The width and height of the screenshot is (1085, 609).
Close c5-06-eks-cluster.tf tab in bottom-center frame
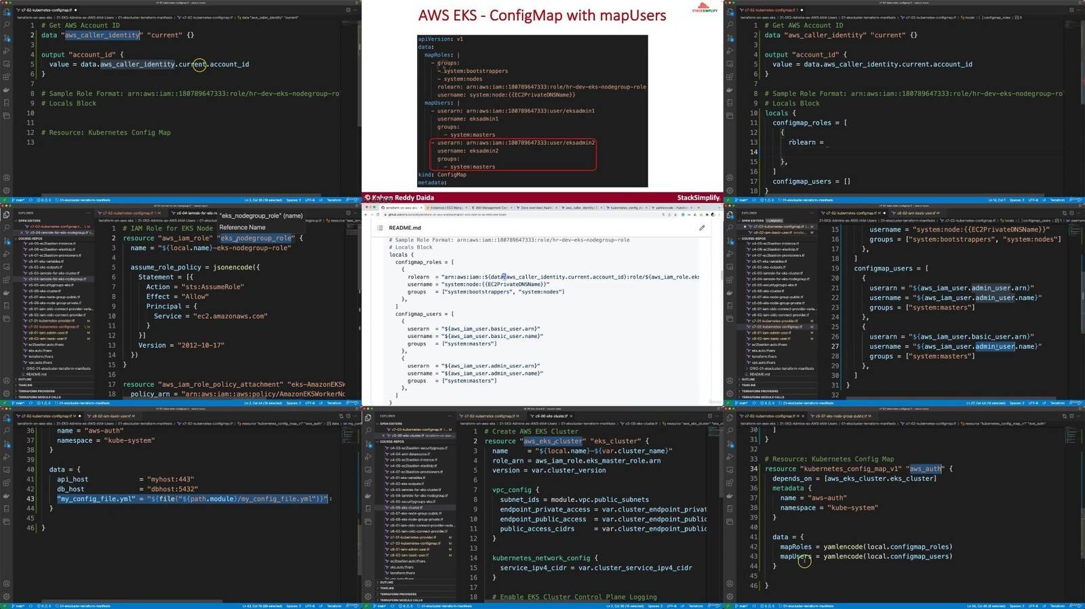[x=571, y=416]
